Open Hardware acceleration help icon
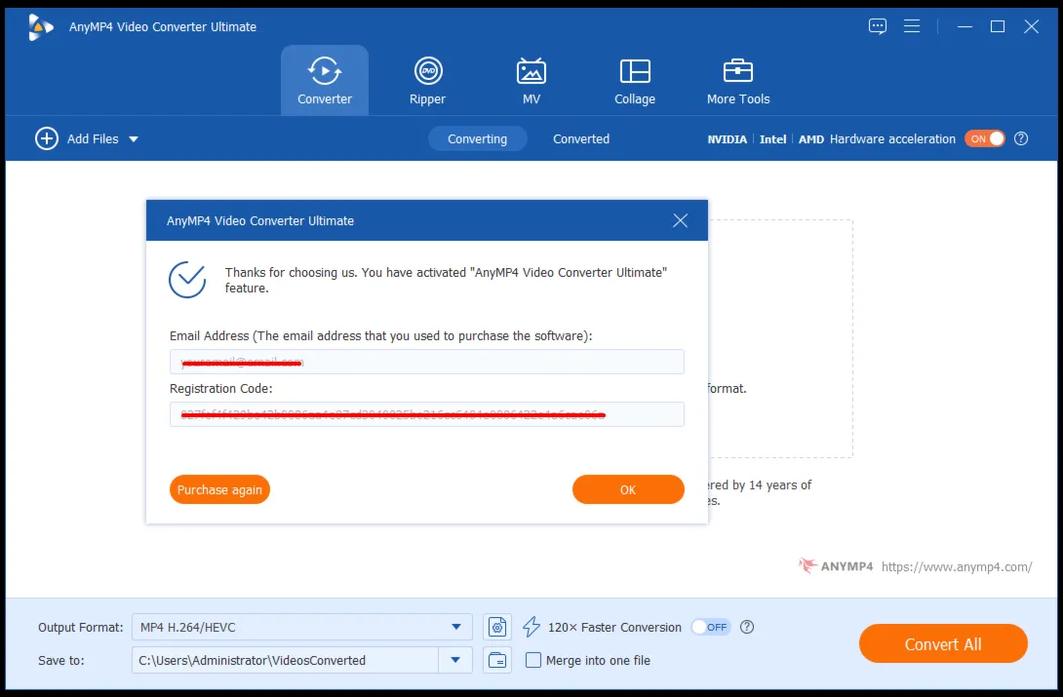 1021,138
